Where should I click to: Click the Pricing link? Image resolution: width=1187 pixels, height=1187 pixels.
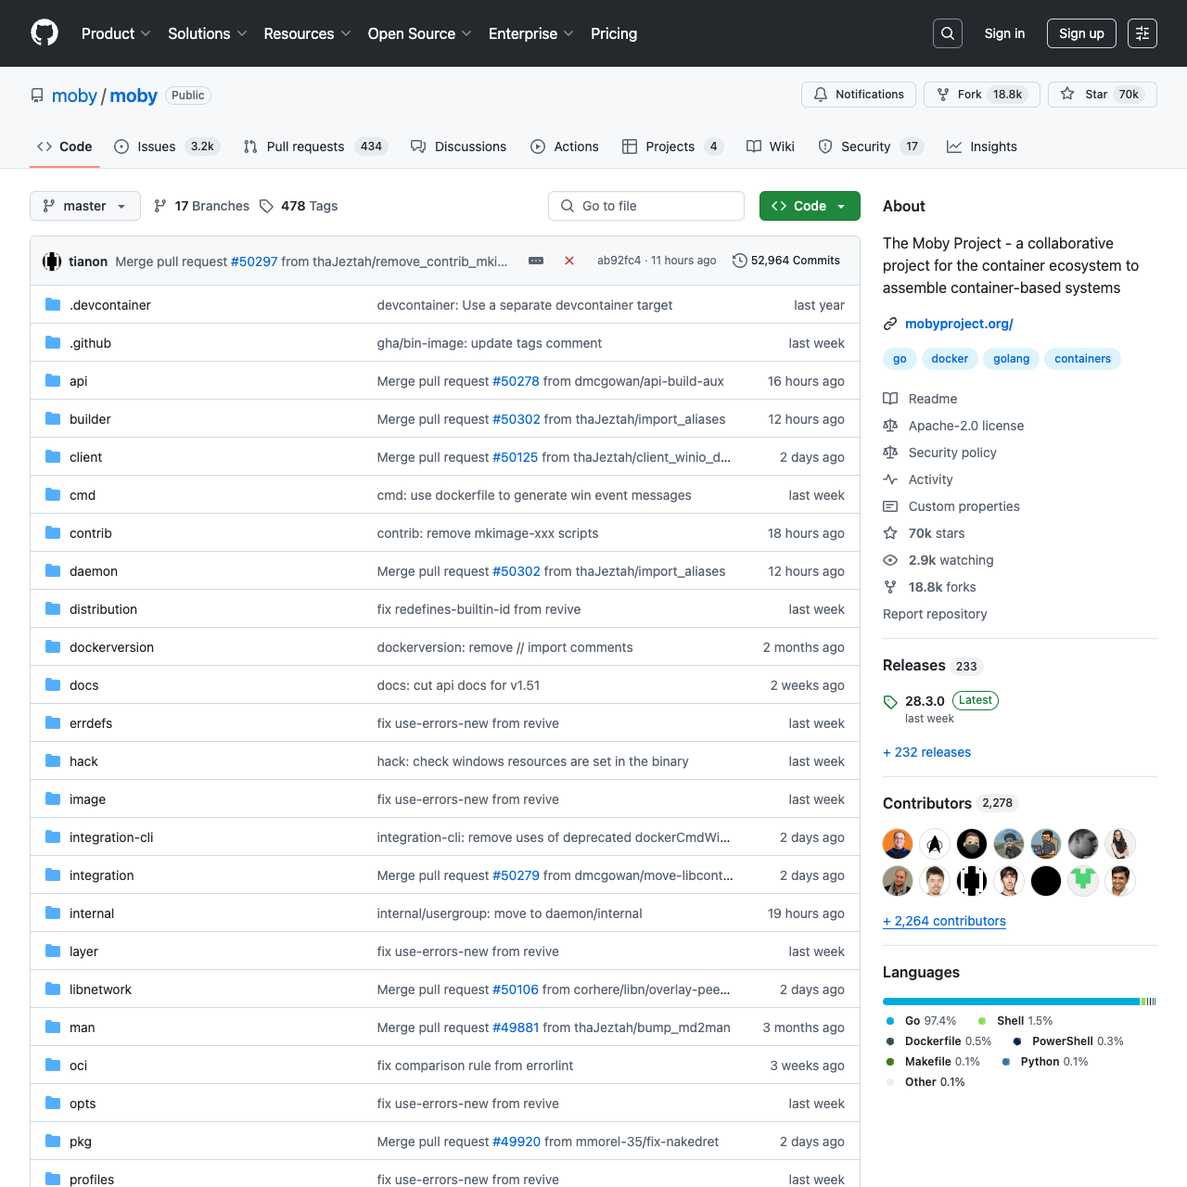point(614,33)
